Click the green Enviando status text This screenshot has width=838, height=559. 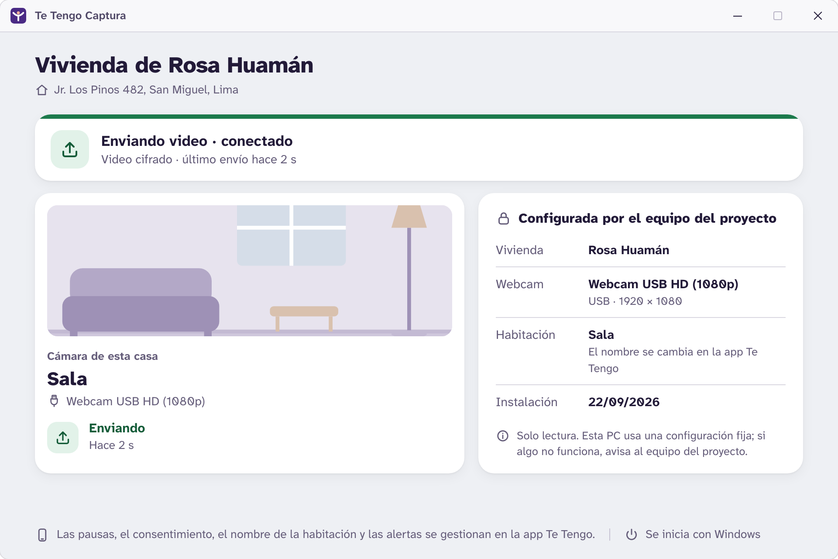click(117, 428)
